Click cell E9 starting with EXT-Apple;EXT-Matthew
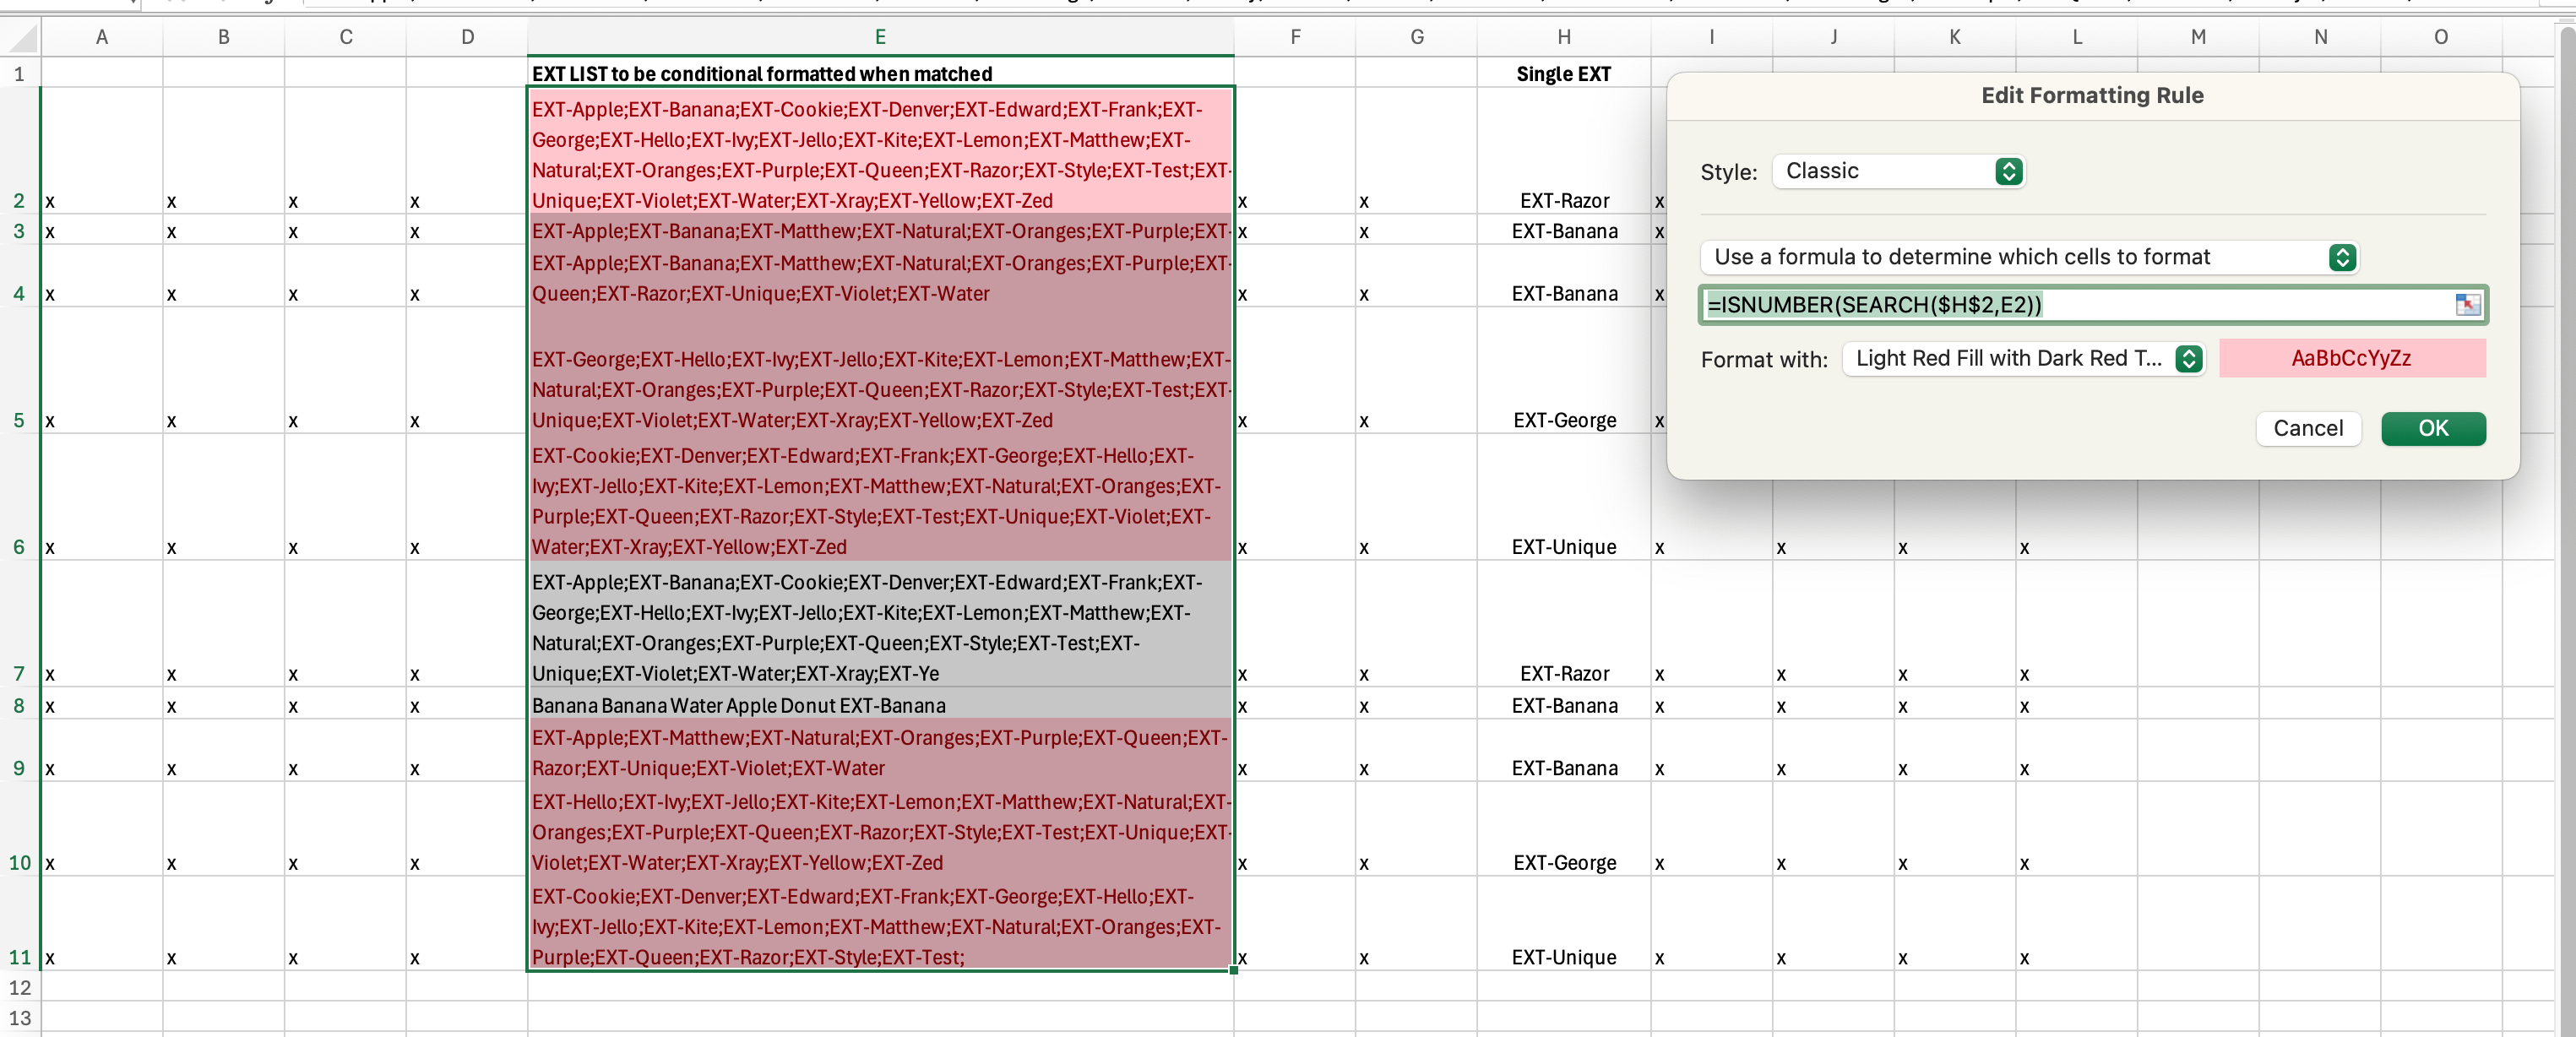2576x1037 pixels. point(880,751)
